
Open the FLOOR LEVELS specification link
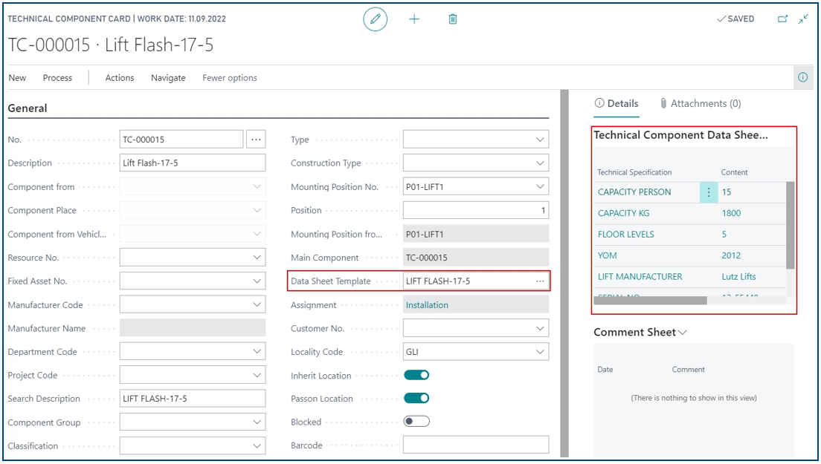click(625, 235)
